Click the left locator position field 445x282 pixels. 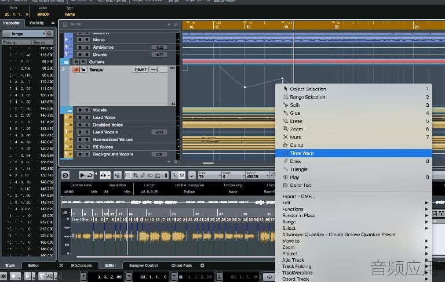[104, 276]
